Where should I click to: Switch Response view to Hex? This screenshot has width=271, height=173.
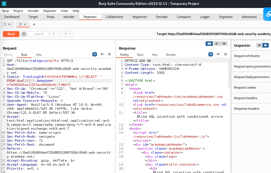[155, 55]
